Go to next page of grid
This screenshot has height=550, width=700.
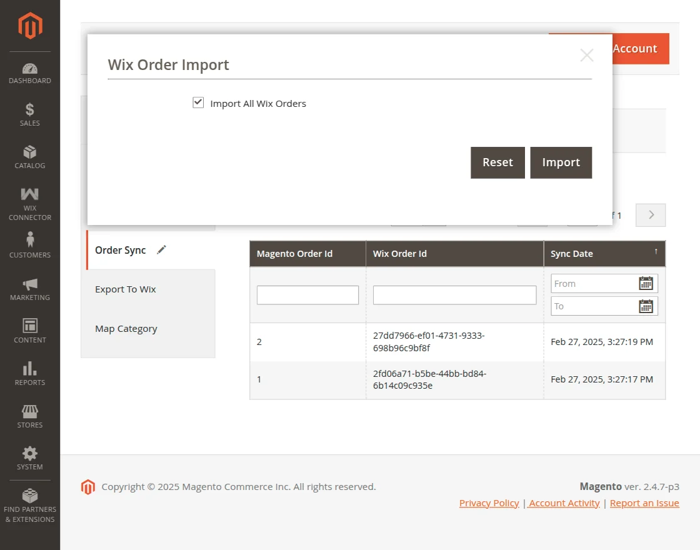point(651,215)
